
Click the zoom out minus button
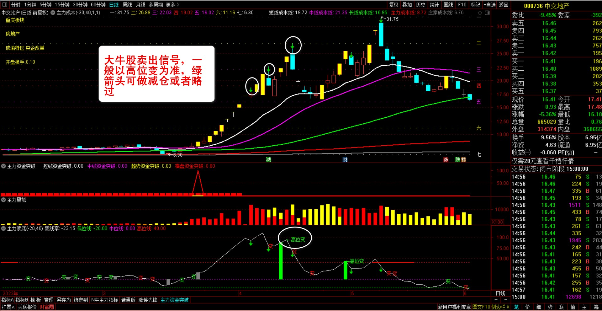point(505,300)
